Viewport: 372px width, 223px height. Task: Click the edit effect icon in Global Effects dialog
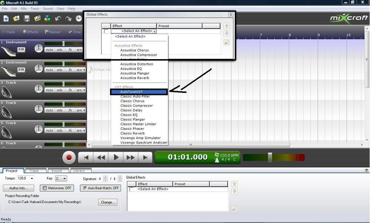(227, 42)
